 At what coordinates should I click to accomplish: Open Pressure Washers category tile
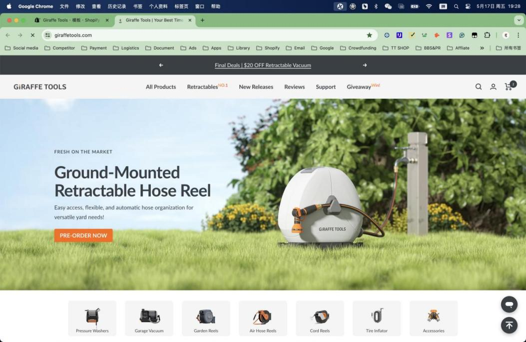pos(92,318)
